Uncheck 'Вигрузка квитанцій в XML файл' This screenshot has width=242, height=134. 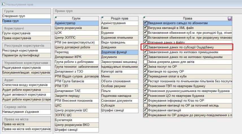pos(145,28)
